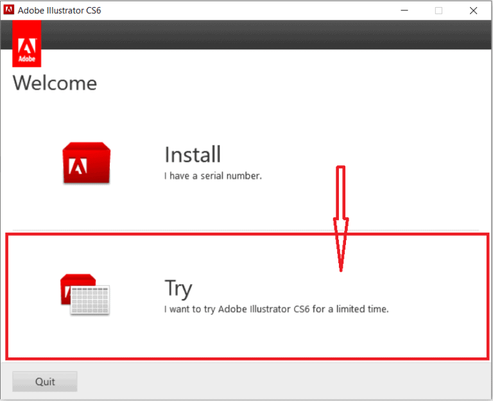Click the Quit button
493x401 pixels.
coord(45,382)
